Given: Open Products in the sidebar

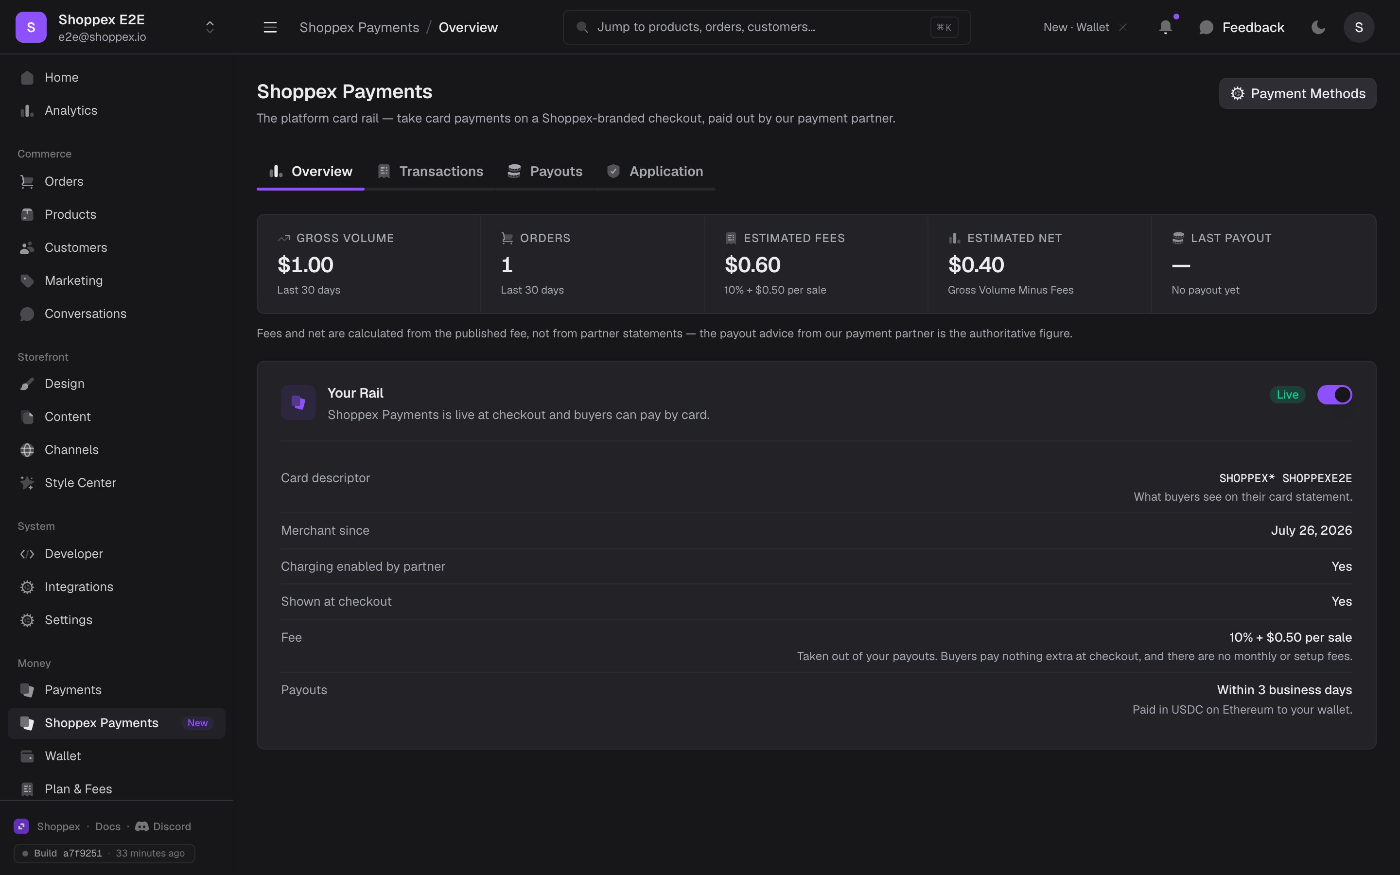Looking at the screenshot, I should [116, 215].
